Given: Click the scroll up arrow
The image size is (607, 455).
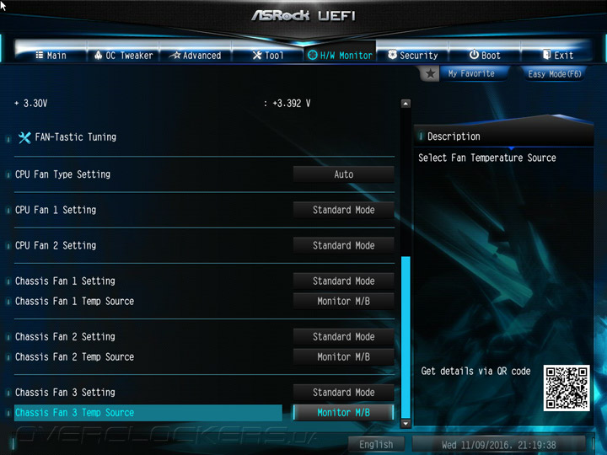Looking at the screenshot, I should (406, 104).
